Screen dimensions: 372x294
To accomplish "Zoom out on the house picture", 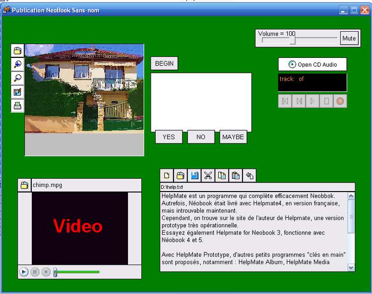I will [17, 78].
